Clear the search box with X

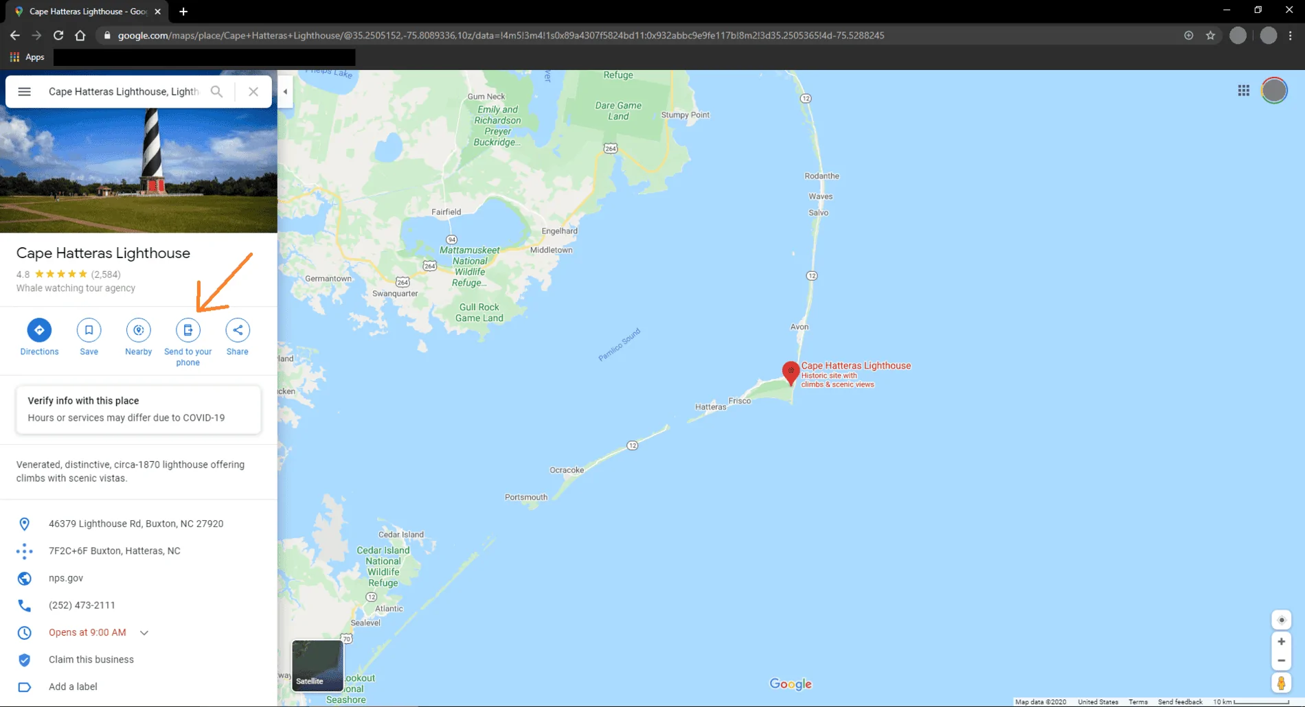pos(253,91)
